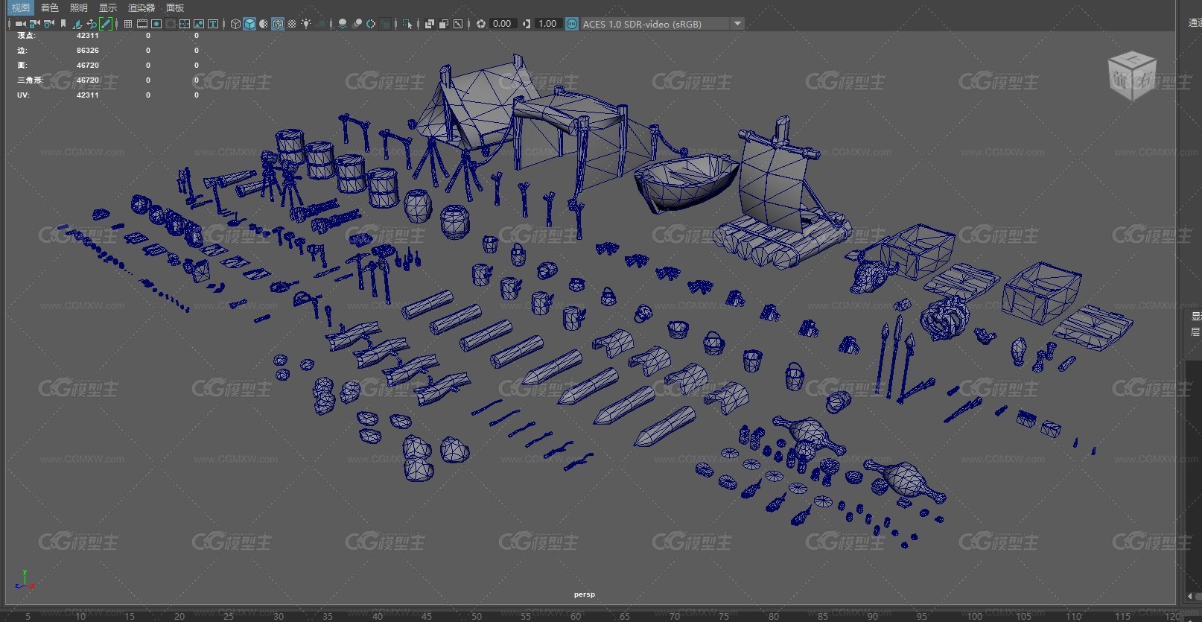Toggle the Safe Action icon
The width and height of the screenshot is (1202, 622).
(199, 24)
